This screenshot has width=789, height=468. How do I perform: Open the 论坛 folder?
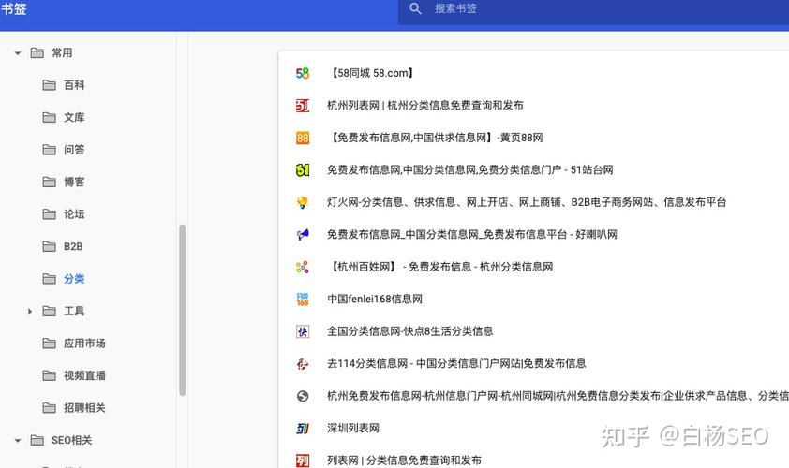(74, 214)
